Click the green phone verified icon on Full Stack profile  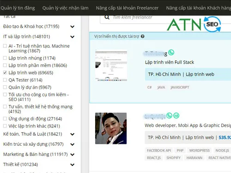171,53
